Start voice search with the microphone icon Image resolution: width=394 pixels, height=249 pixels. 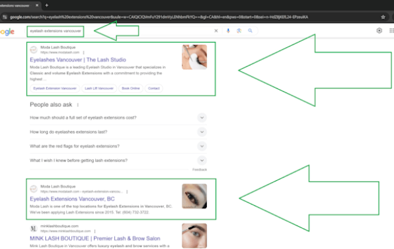point(228,31)
